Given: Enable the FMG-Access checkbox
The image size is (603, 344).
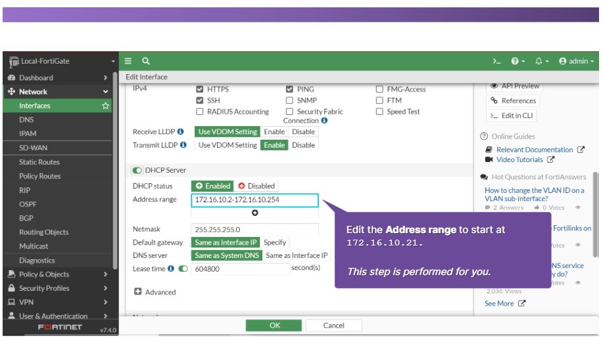Looking at the screenshot, I should [x=379, y=89].
